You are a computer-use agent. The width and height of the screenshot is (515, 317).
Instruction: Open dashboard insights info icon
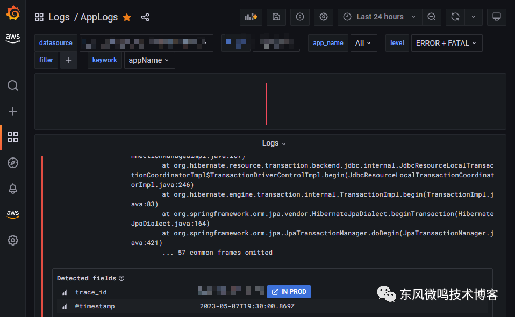(300, 17)
